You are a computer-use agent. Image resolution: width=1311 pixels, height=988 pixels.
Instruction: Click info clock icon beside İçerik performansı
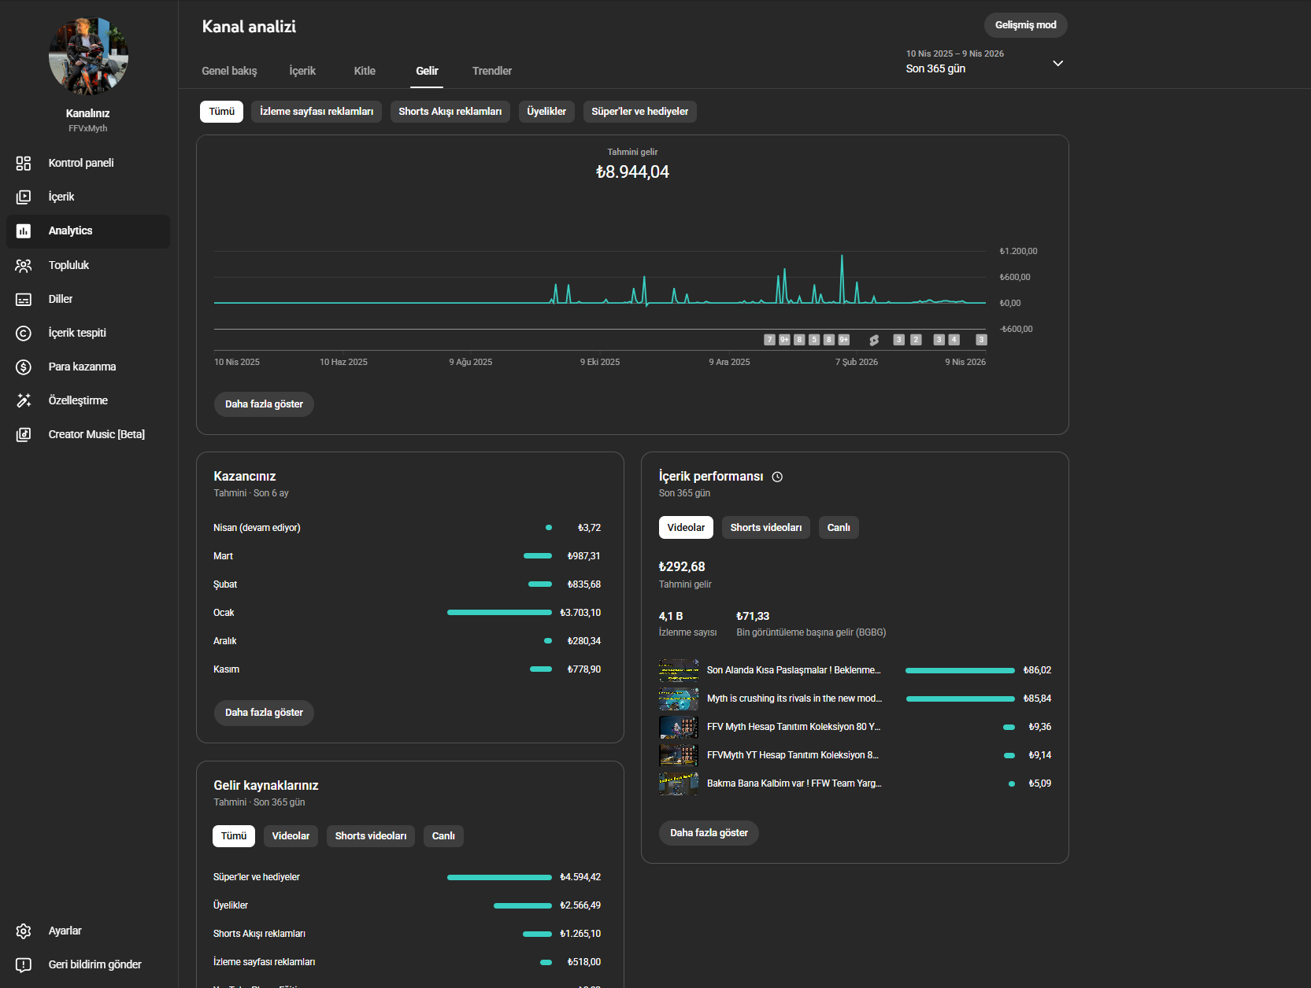[x=777, y=477]
